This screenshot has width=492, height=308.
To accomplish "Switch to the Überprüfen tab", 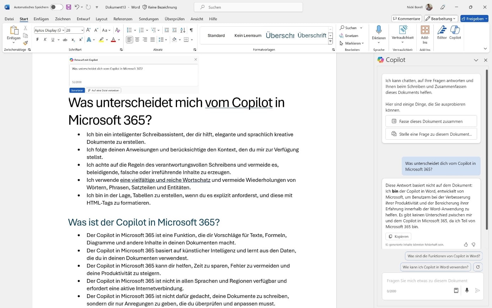I will click(174, 19).
